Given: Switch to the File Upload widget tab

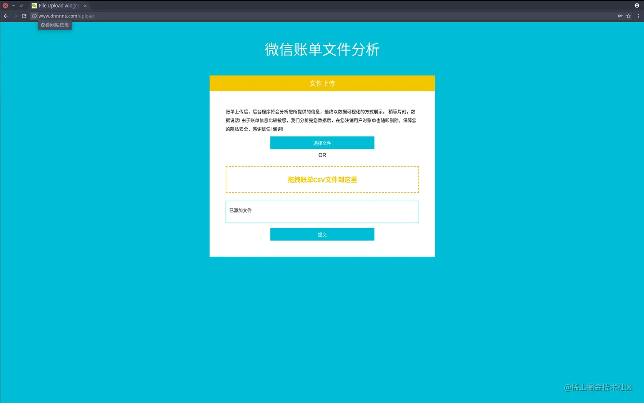Looking at the screenshot, I should point(57,6).
